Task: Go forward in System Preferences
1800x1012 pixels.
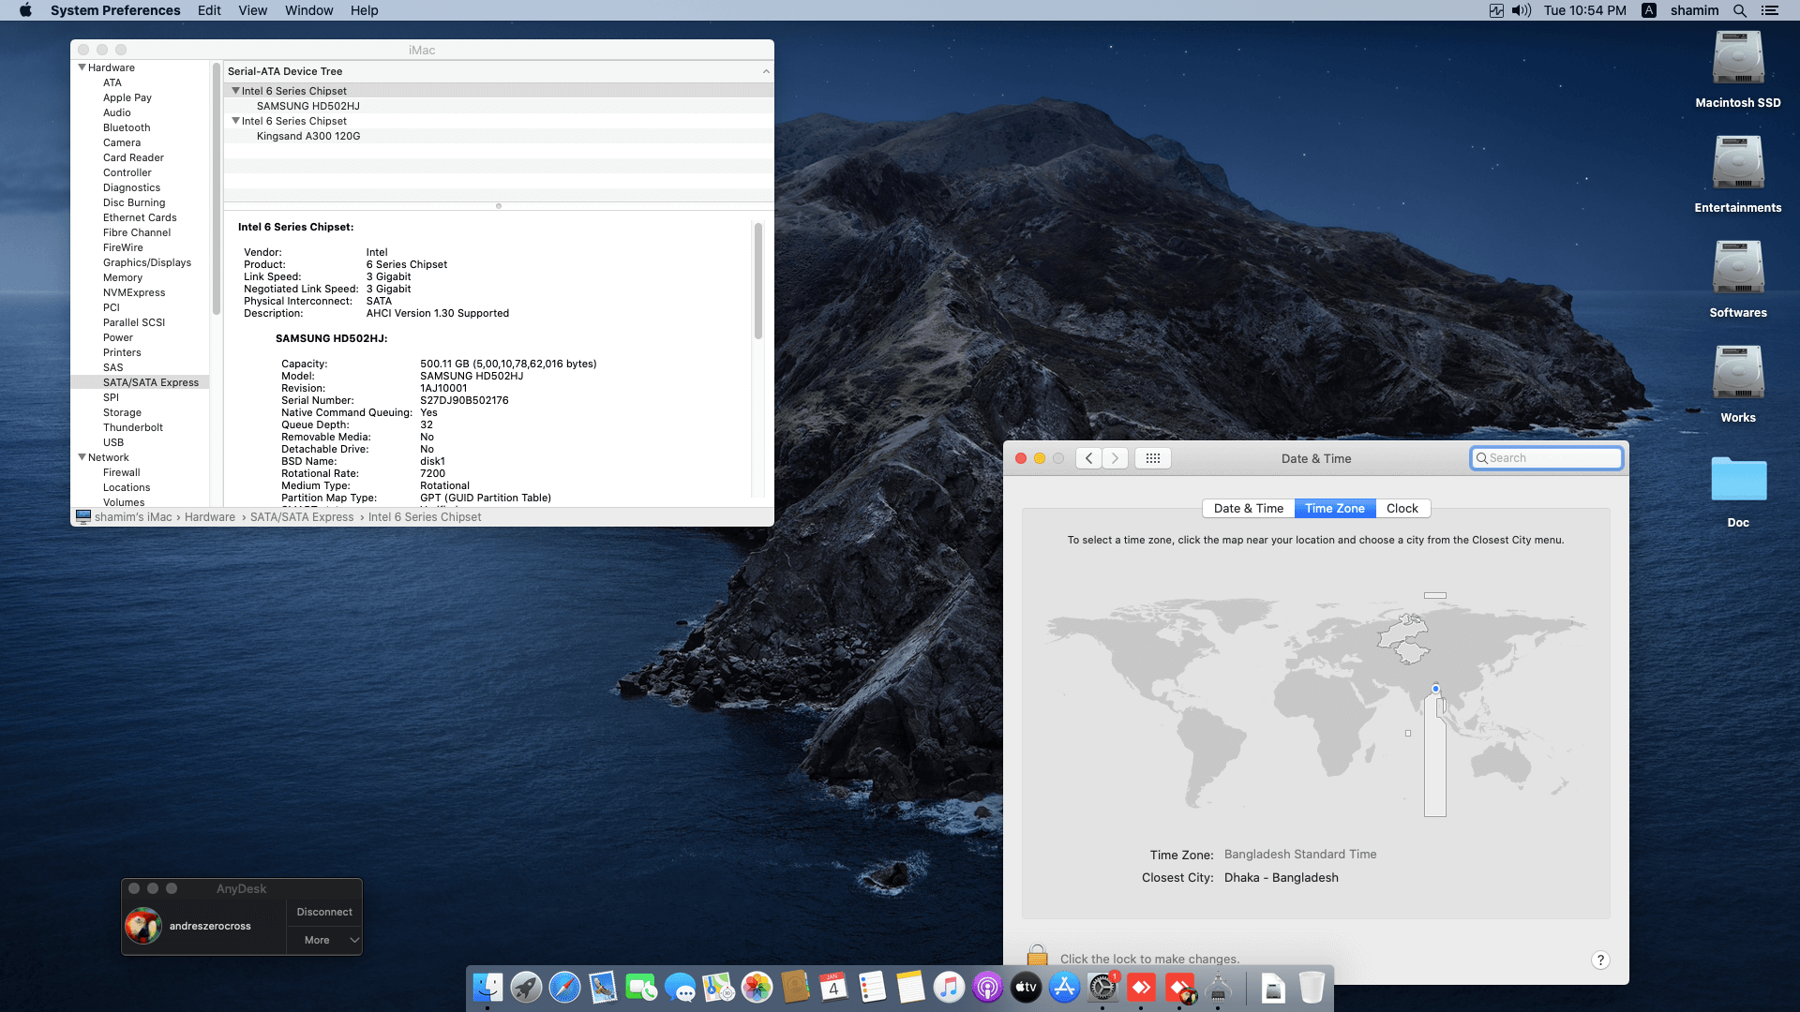Action: (x=1115, y=458)
